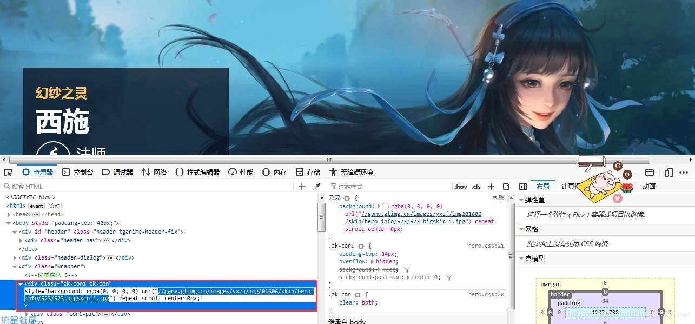Filter rules by overridden background-position property
The width and height of the screenshot is (695, 324).
tap(448, 277)
